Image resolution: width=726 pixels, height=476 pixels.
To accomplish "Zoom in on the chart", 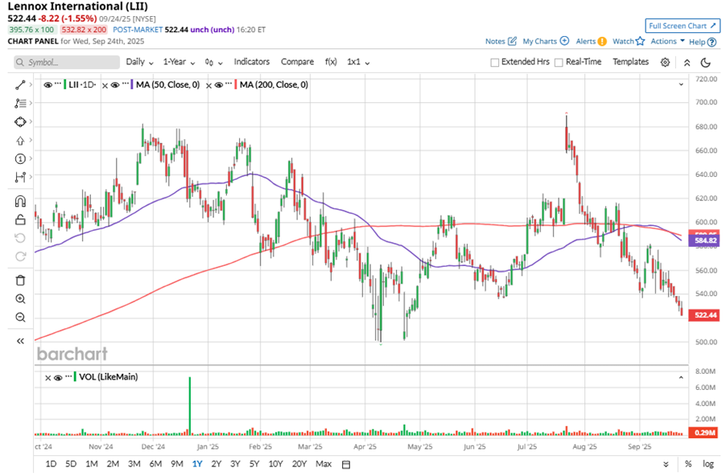I will click(20, 299).
